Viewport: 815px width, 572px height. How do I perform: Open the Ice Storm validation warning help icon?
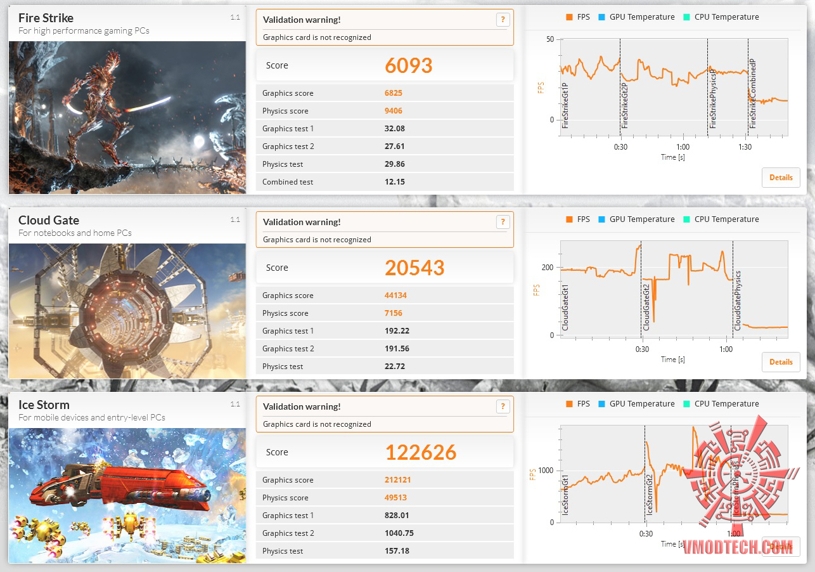[503, 406]
